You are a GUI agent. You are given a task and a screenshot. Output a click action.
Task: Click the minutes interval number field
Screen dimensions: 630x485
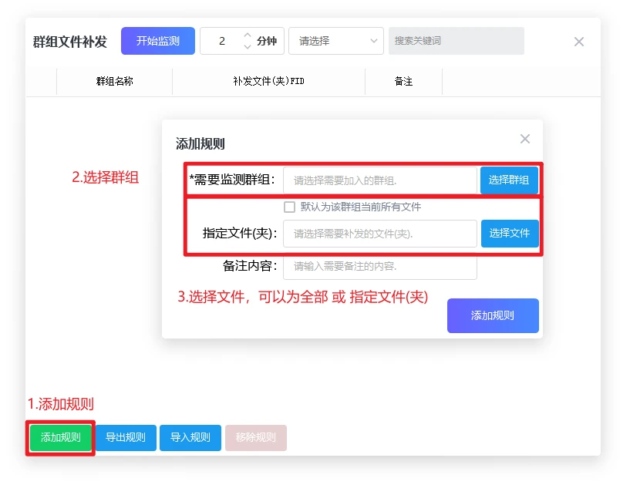[x=222, y=41]
